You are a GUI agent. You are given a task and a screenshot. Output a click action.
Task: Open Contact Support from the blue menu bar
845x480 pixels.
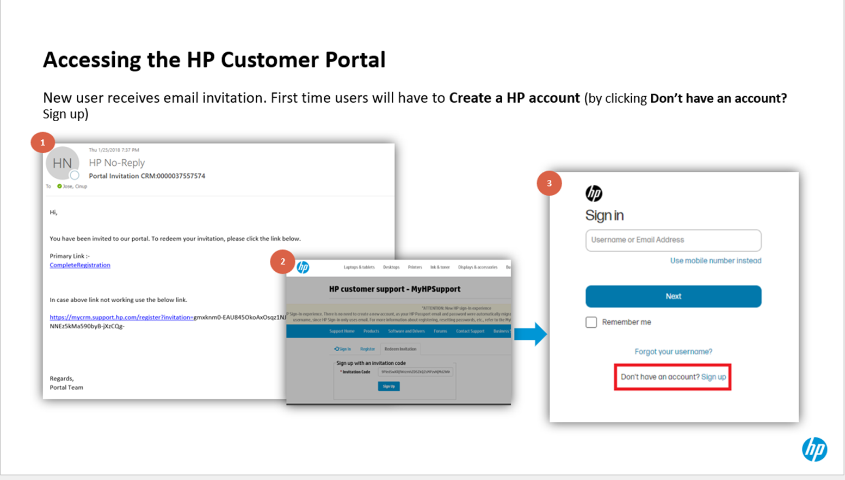point(470,331)
